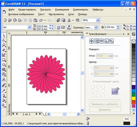This screenshot has width=137, height=127.
Task: Click the Применить button
Action: tap(105, 110)
